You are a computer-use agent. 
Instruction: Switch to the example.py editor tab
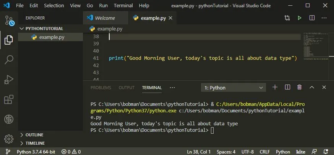pyautogui.click(x=152, y=18)
